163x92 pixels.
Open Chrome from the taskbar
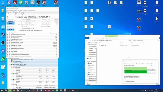pyautogui.click(x=14, y=90)
